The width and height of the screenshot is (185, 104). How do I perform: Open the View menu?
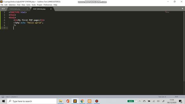pyautogui.click(x=23, y=5)
